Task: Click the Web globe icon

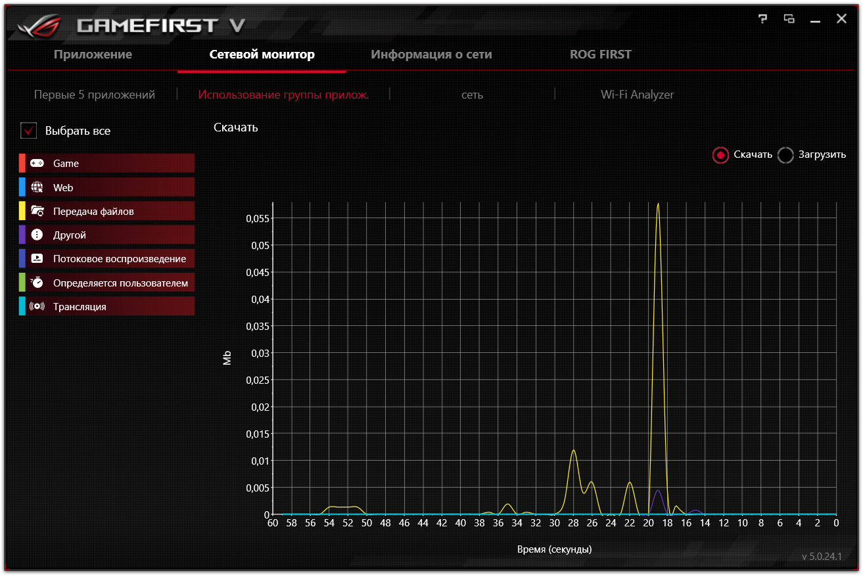Action: [37, 187]
